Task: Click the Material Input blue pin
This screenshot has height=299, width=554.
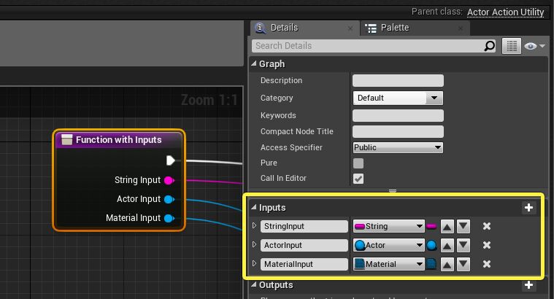Action: point(169,219)
